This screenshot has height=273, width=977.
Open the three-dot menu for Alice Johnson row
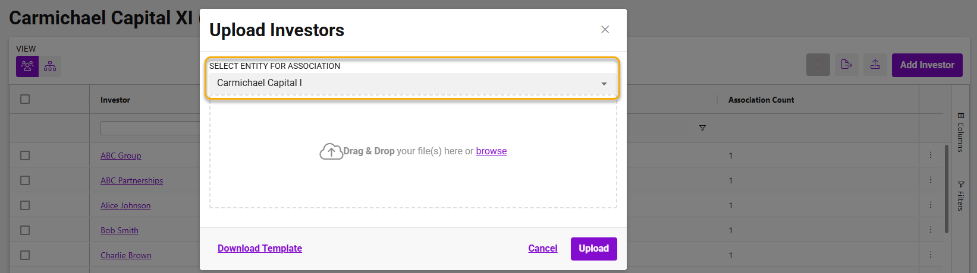click(931, 205)
